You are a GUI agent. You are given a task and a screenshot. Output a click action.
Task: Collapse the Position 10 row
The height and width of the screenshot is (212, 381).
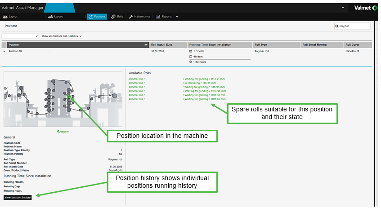pos(4,52)
